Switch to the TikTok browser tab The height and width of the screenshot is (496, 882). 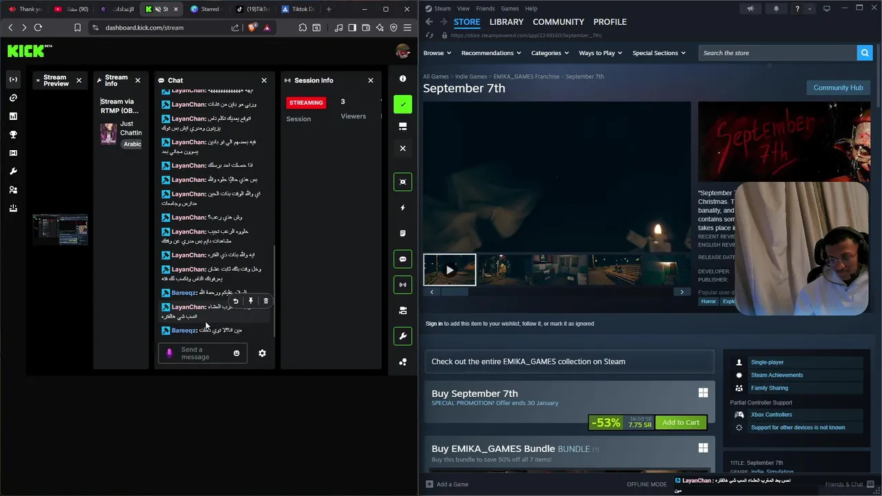[x=252, y=9]
